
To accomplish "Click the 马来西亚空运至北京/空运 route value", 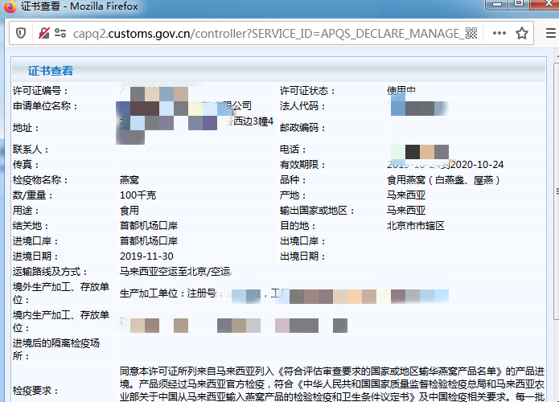I will 175,272.
